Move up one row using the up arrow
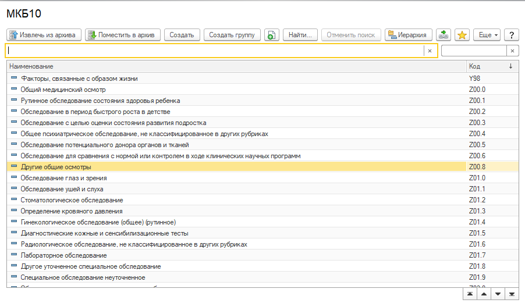 (484, 294)
